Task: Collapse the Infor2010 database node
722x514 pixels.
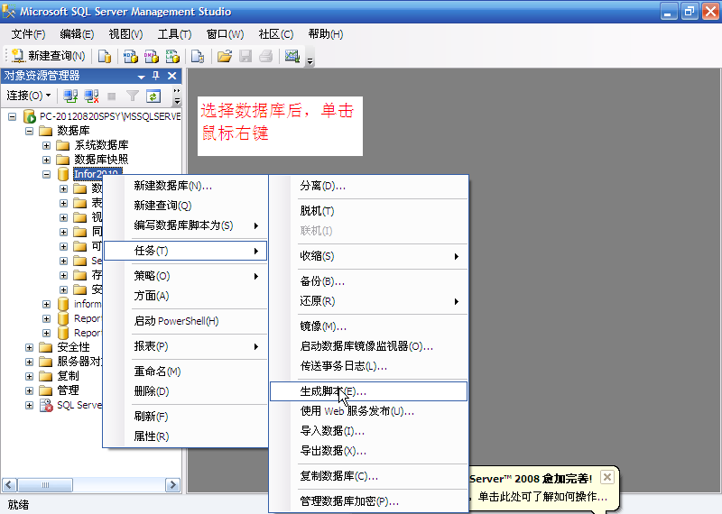Action: [x=47, y=174]
